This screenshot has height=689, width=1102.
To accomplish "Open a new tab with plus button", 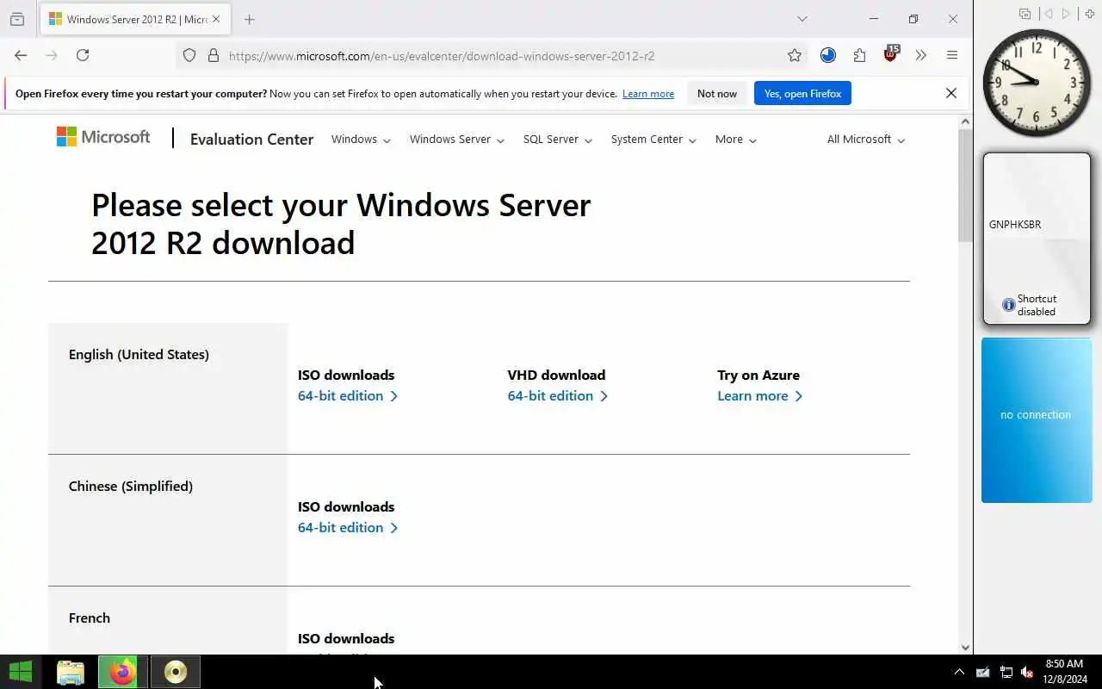I will (250, 19).
